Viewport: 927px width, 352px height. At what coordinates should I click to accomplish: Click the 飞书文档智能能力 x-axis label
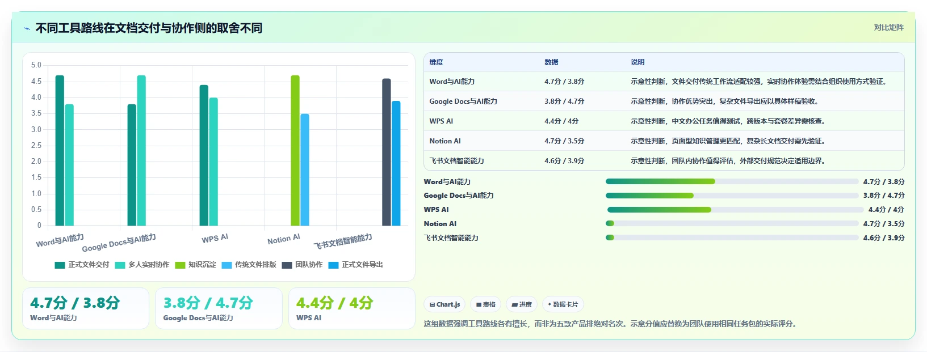(343, 241)
